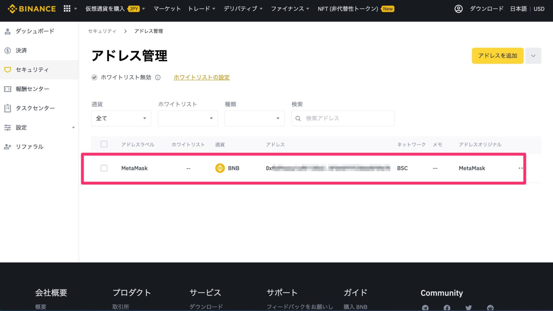
Task: Open 購入 BNB footer guide link
Action: coord(355,307)
